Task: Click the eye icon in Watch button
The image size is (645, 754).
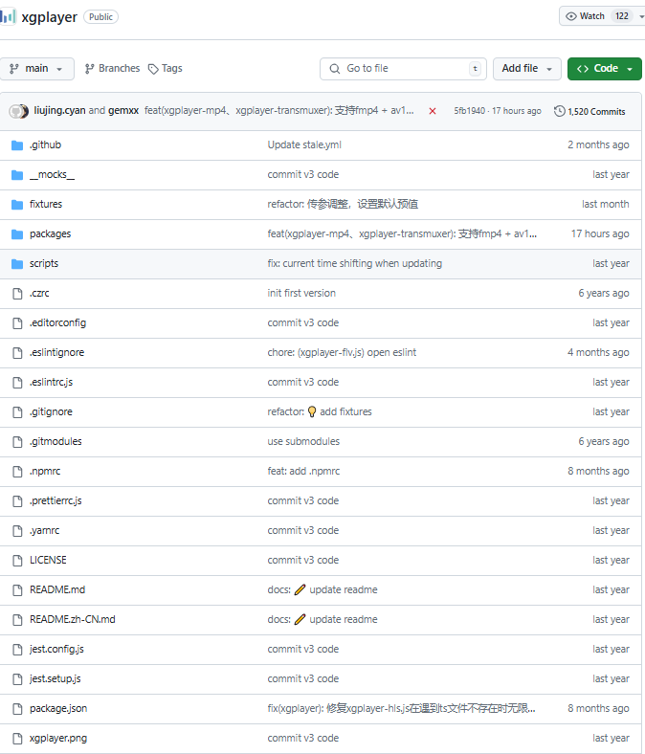Action: [570, 16]
